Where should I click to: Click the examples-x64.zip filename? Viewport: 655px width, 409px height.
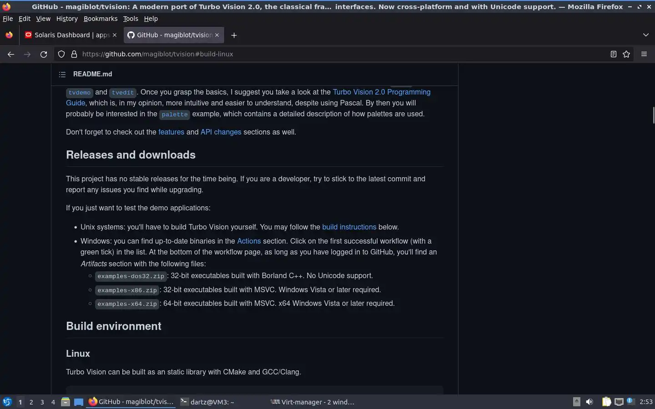click(127, 304)
